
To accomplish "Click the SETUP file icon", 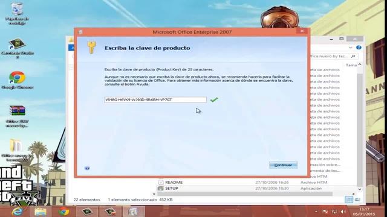I will coord(160,188).
